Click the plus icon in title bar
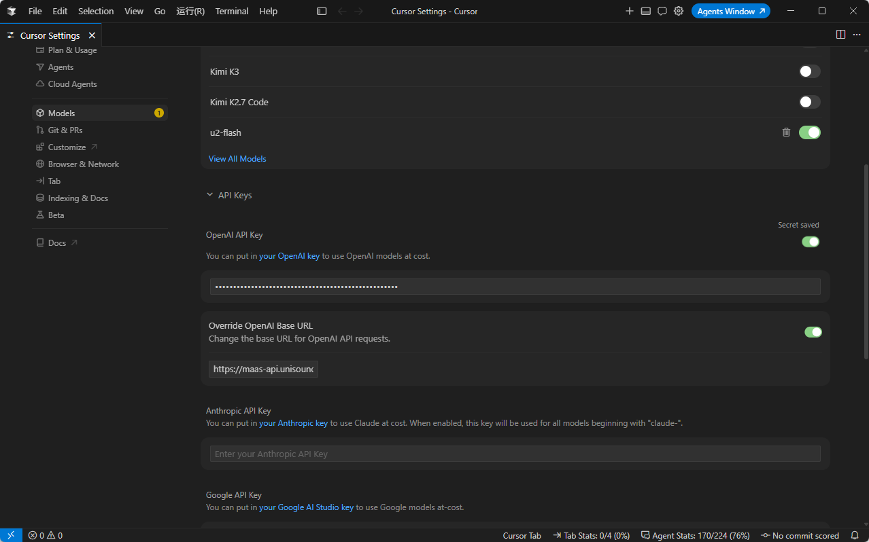 point(630,12)
